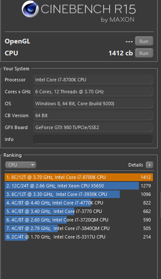
Task: Click the GFX Board GeForce GTX 980 Ti field
Action: [x=93, y=127]
